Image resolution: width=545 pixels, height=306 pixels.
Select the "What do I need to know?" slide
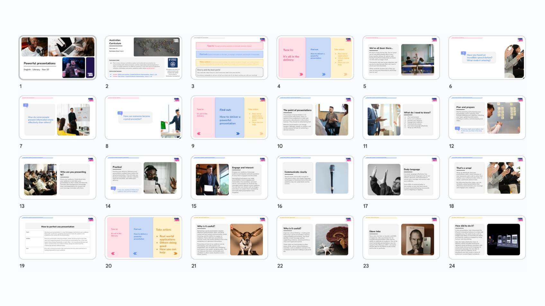[401, 117]
